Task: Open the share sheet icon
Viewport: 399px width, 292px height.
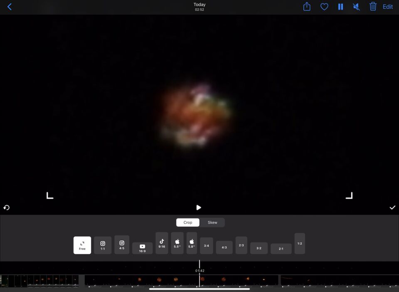Action: click(x=307, y=7)
